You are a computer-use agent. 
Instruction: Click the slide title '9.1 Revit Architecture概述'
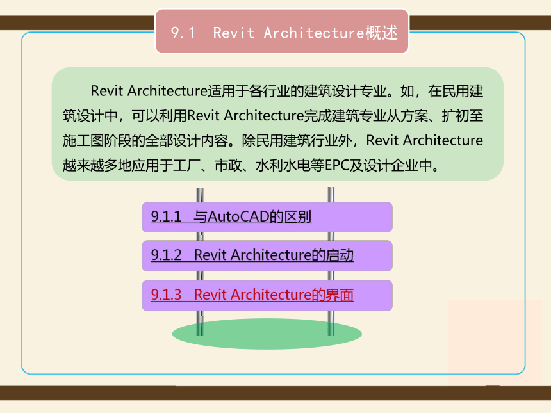click(x=284, y=33)
